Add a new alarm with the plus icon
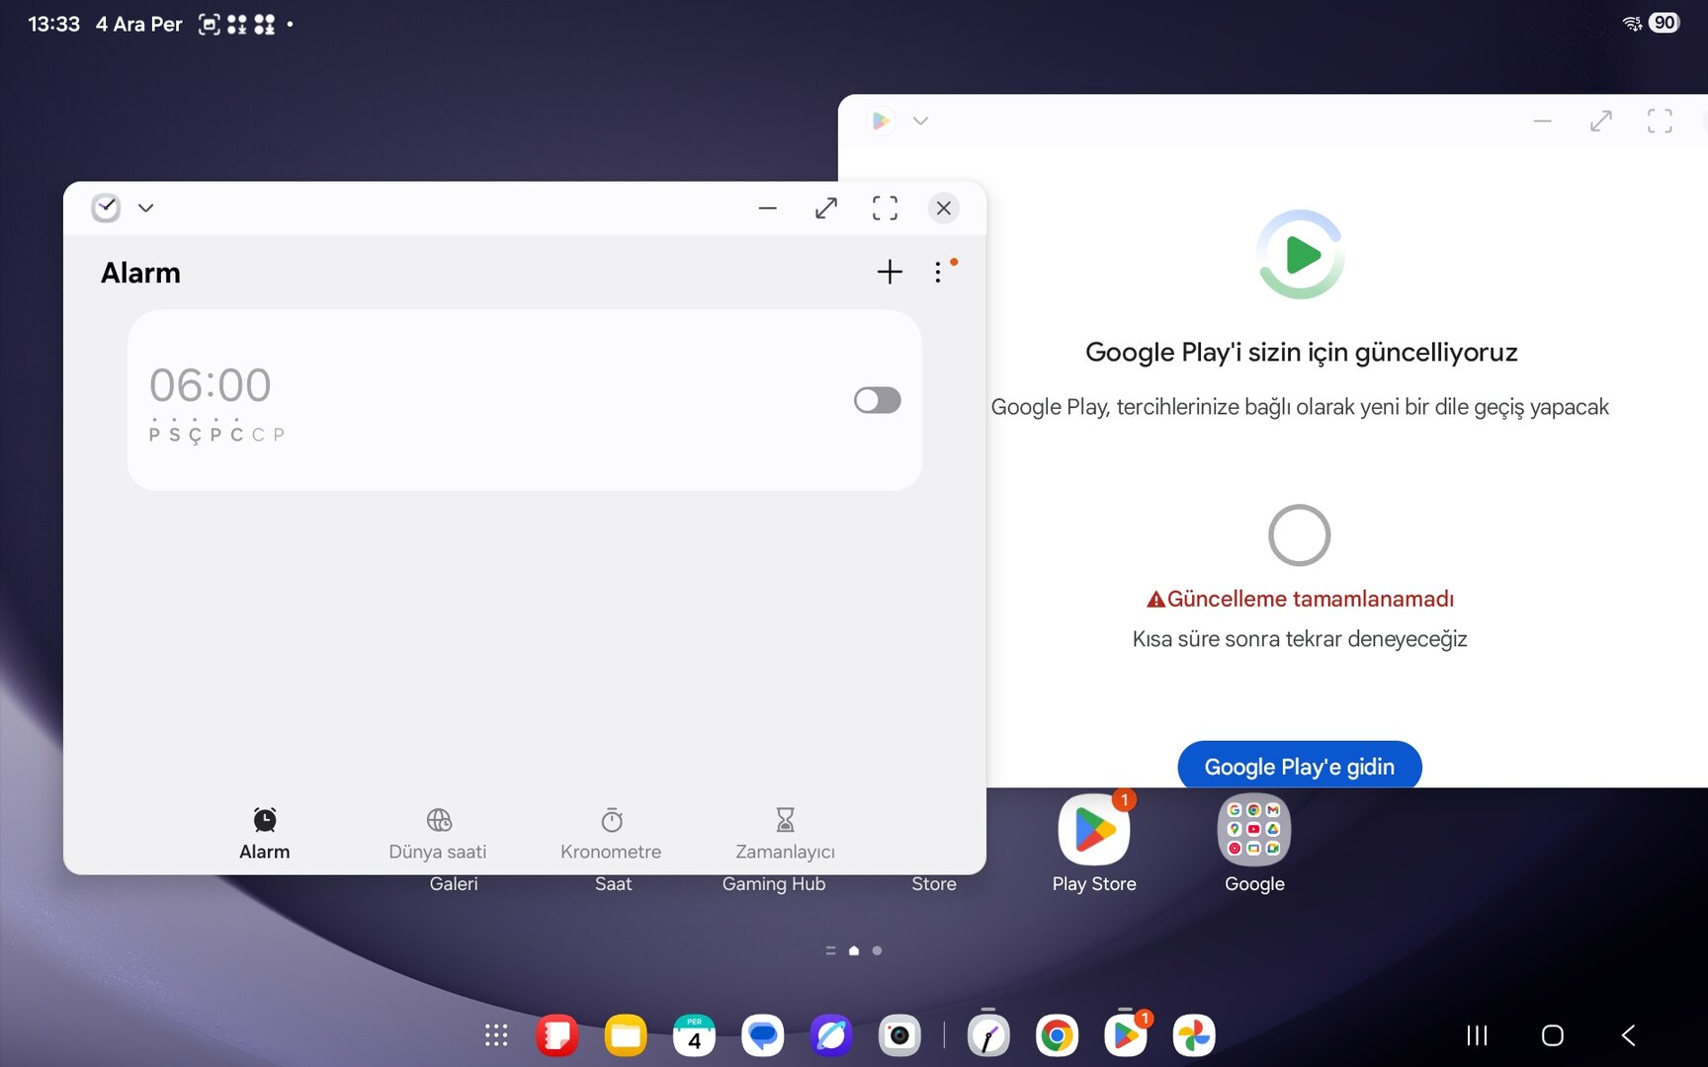 [x=890, y=272]
